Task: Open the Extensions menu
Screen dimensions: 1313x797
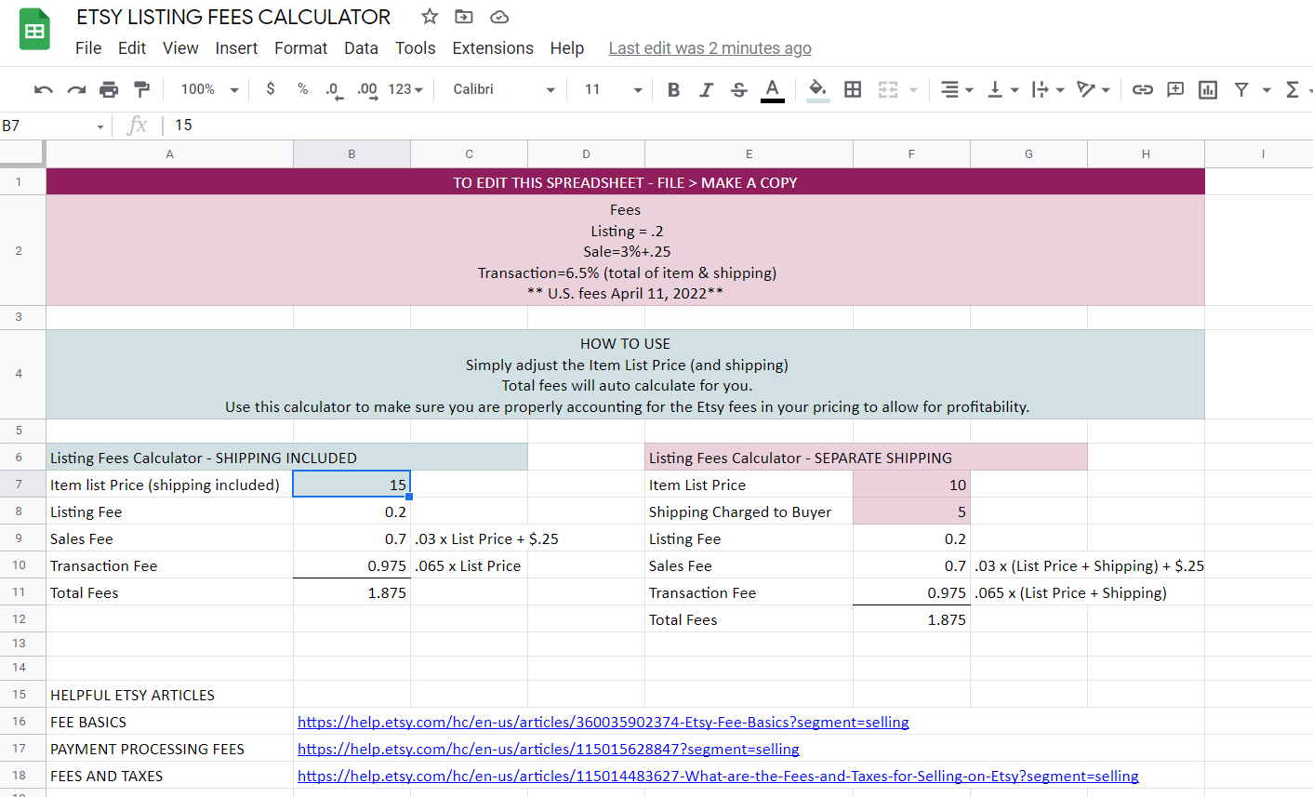Action: 493,48
